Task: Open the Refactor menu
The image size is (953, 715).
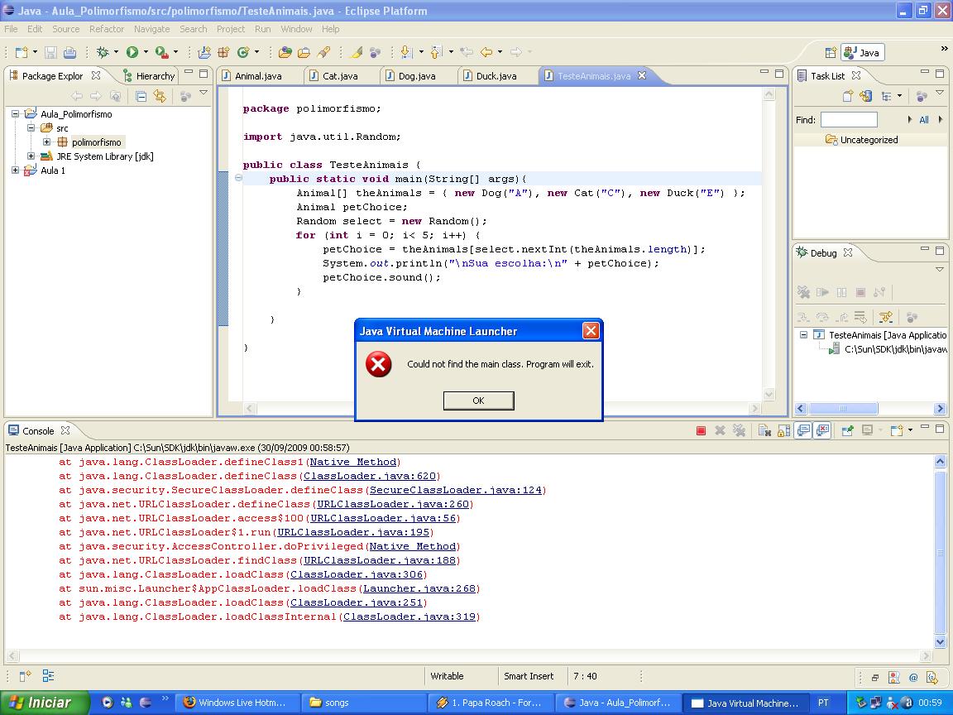Action: (106, 29)
